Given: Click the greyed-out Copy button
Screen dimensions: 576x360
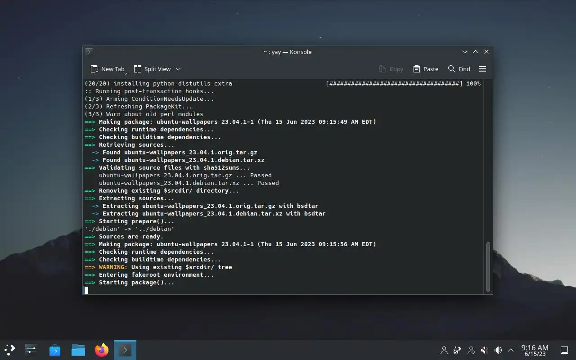Looking at the screenshot, I should (391, 69).
